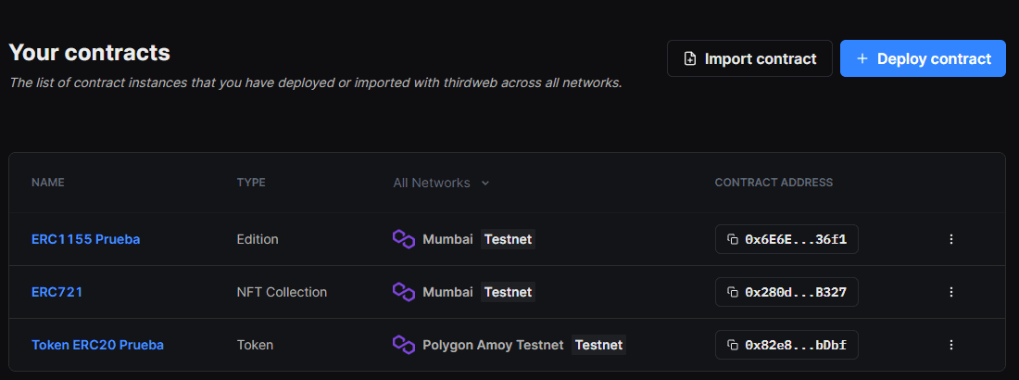Copy address icon for 0x280d...B327

(733, 292)
